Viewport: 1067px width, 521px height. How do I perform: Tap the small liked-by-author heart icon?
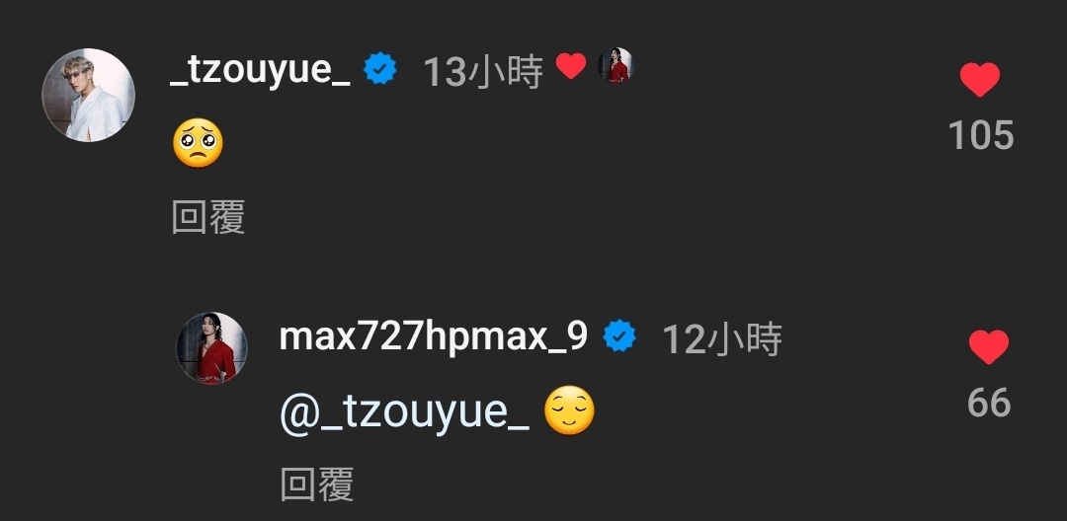tap(571, 66)
